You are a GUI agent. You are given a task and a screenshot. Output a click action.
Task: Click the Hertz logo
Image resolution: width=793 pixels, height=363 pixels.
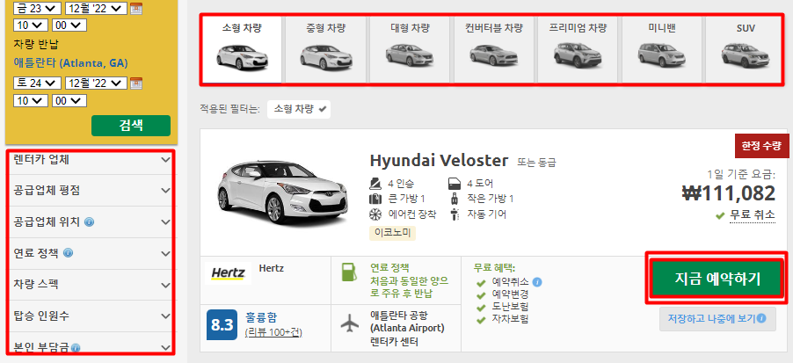pyautogui.click(x=228, y=273)
